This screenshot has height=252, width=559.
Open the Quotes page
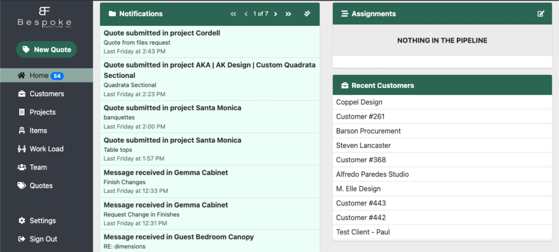click(x=41, y=186)
